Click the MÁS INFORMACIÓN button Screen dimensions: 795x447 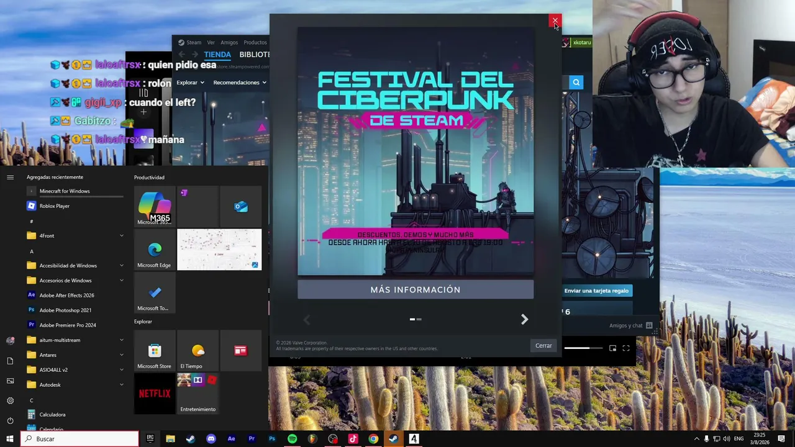(416, 290)
